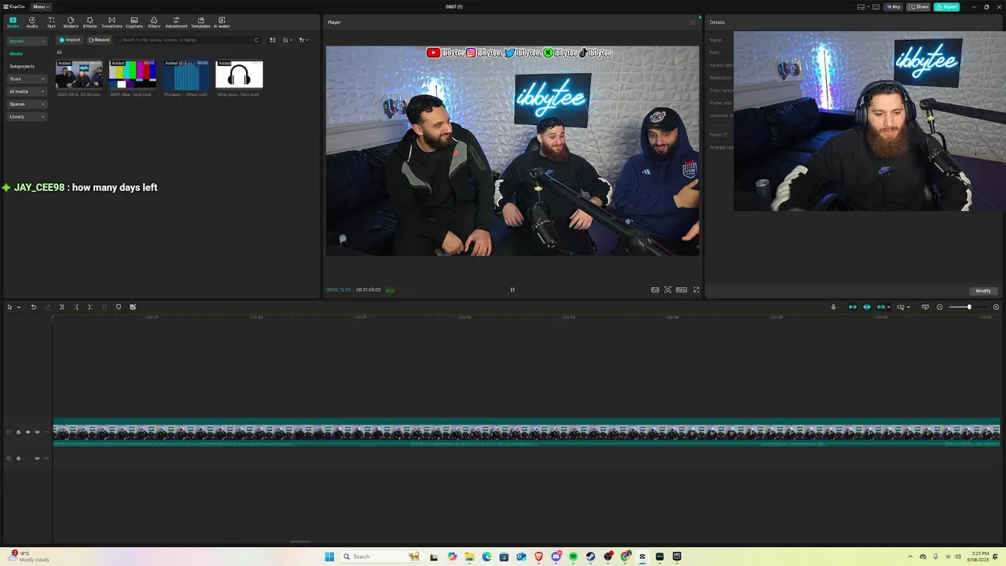Open the Windows Start menu
The width and height of the screenshot is (1006, 566).
tap(329, 557)
